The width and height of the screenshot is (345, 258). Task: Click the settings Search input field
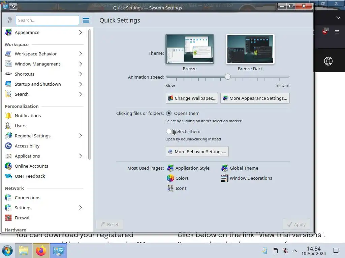[x=47, y=20]
